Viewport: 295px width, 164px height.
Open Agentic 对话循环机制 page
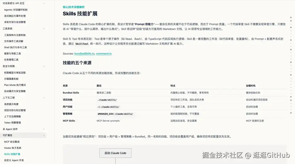(x=16, y=10)
